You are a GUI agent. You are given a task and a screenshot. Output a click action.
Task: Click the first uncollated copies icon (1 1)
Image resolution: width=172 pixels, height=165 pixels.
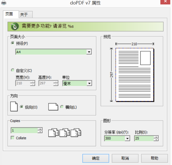point(54,133)
